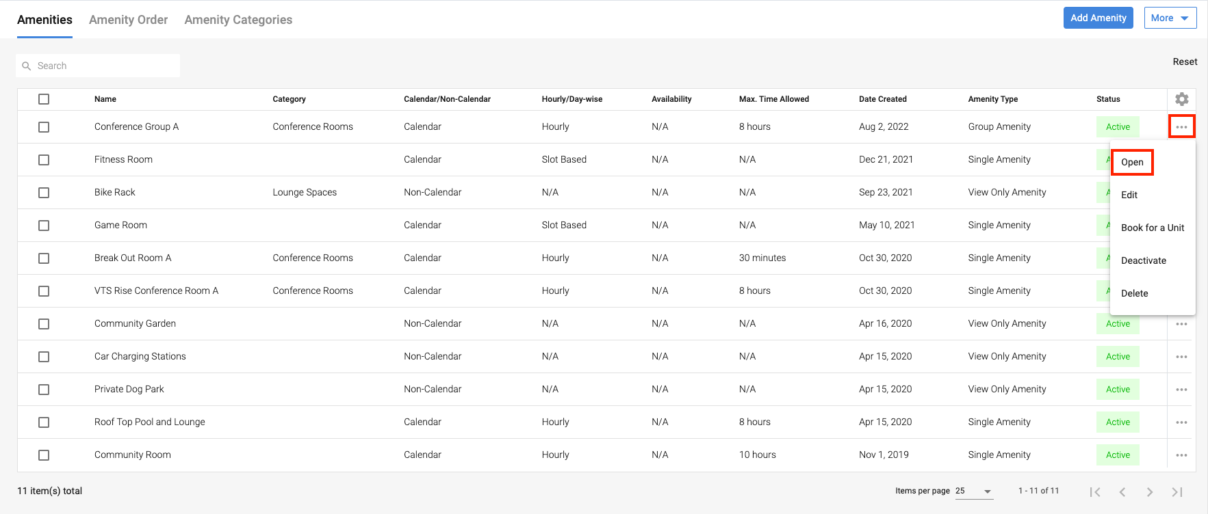Open row actions for Community Garden
The image size is (1208, 514).
(1181, 324)
